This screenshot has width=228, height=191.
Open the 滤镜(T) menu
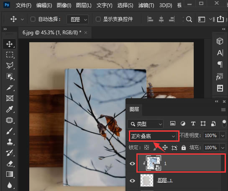click(146, 5)
